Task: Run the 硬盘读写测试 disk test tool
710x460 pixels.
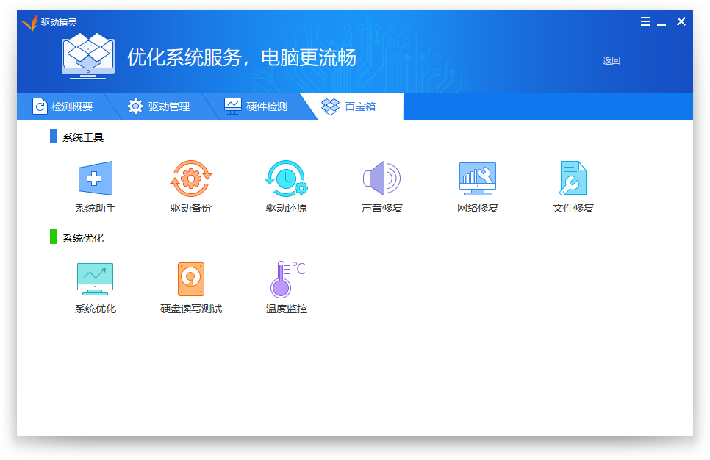Action: point(191,279)
